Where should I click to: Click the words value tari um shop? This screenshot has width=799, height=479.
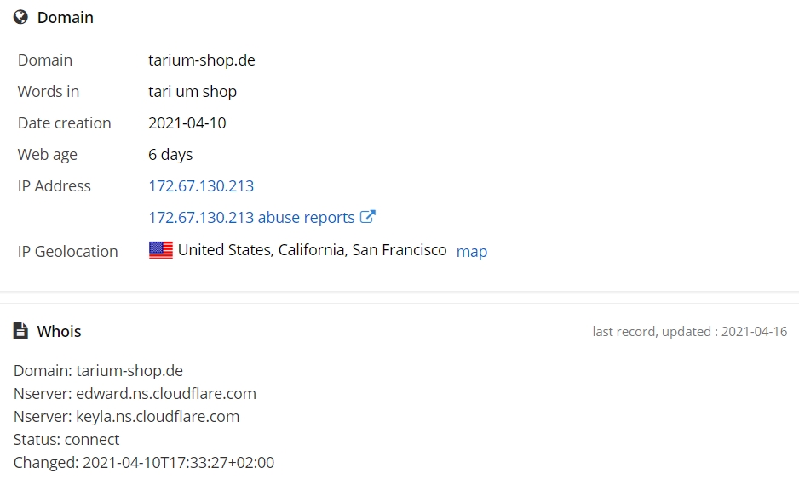[x=193, y=92]
